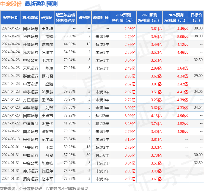Select the 研报数 column header

pos(84,18)
